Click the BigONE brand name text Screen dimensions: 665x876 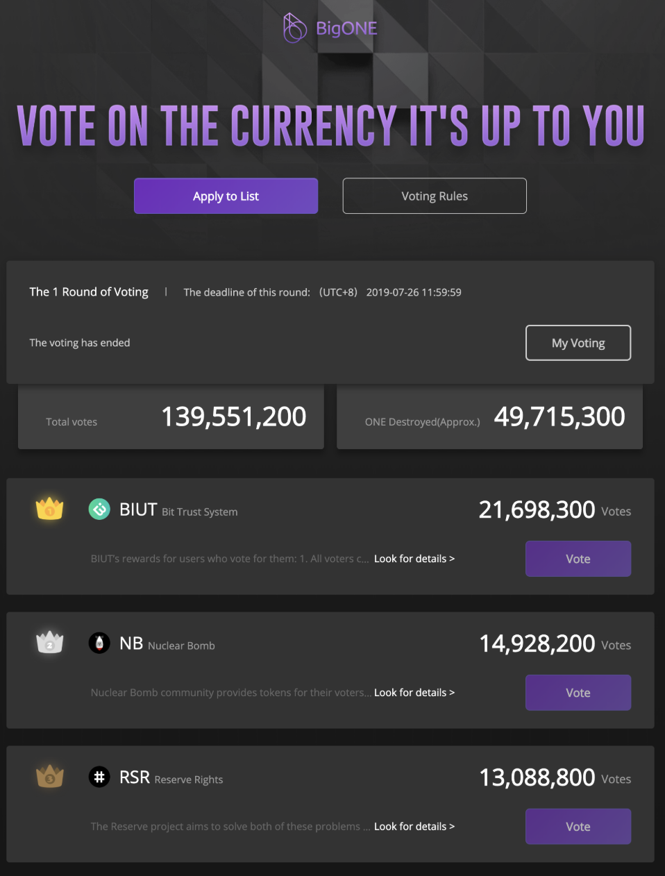(346, 28)
